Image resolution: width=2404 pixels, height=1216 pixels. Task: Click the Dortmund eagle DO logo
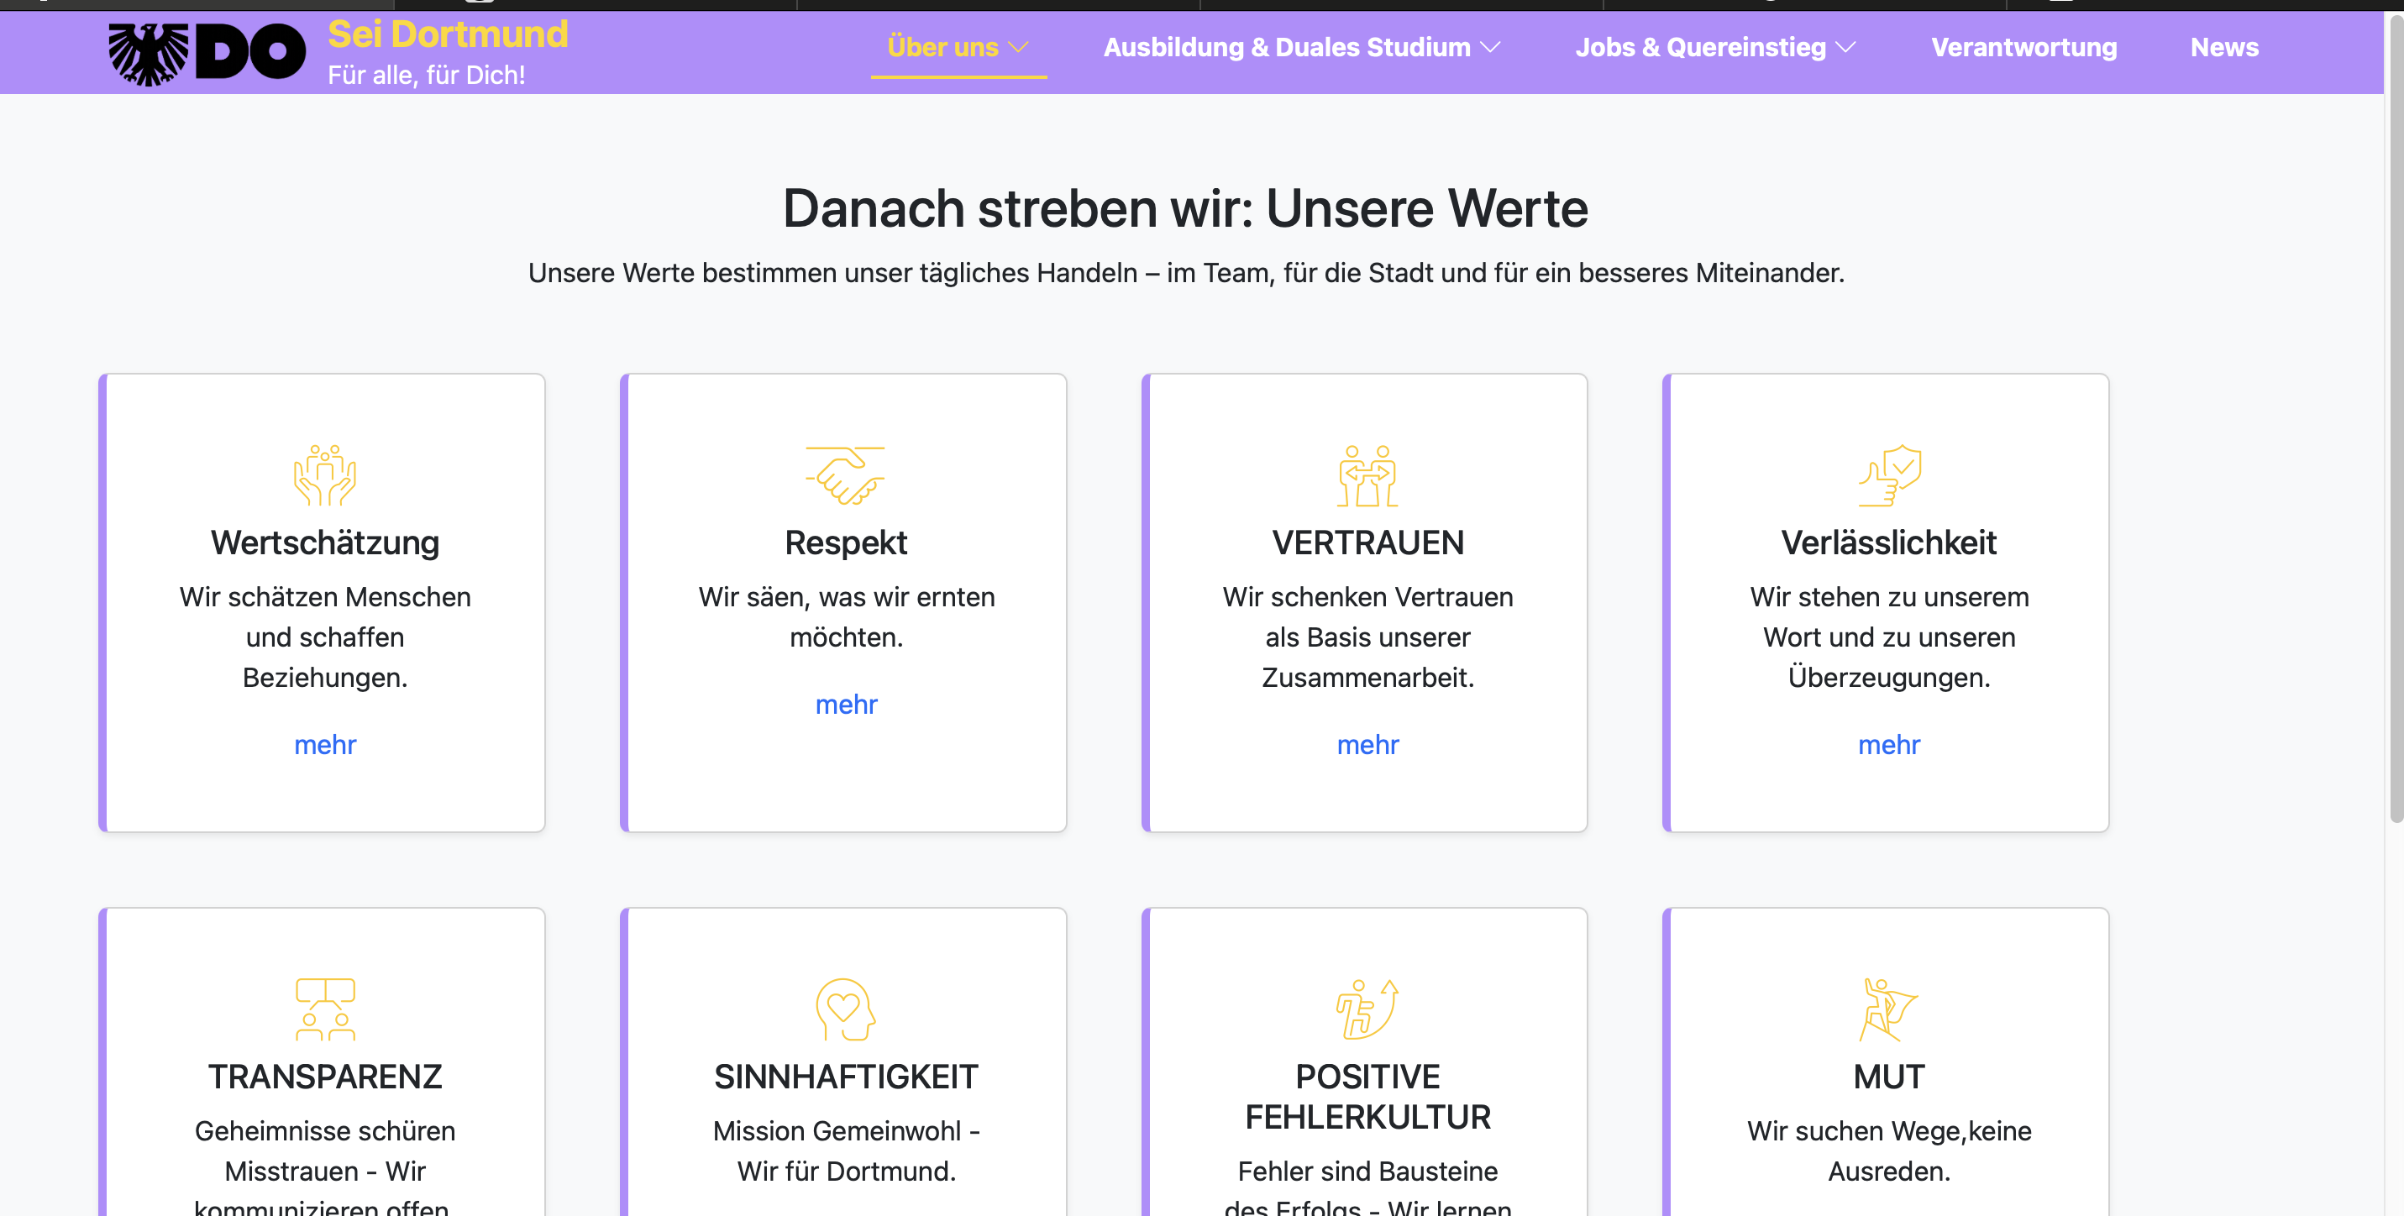coord(207,53)
